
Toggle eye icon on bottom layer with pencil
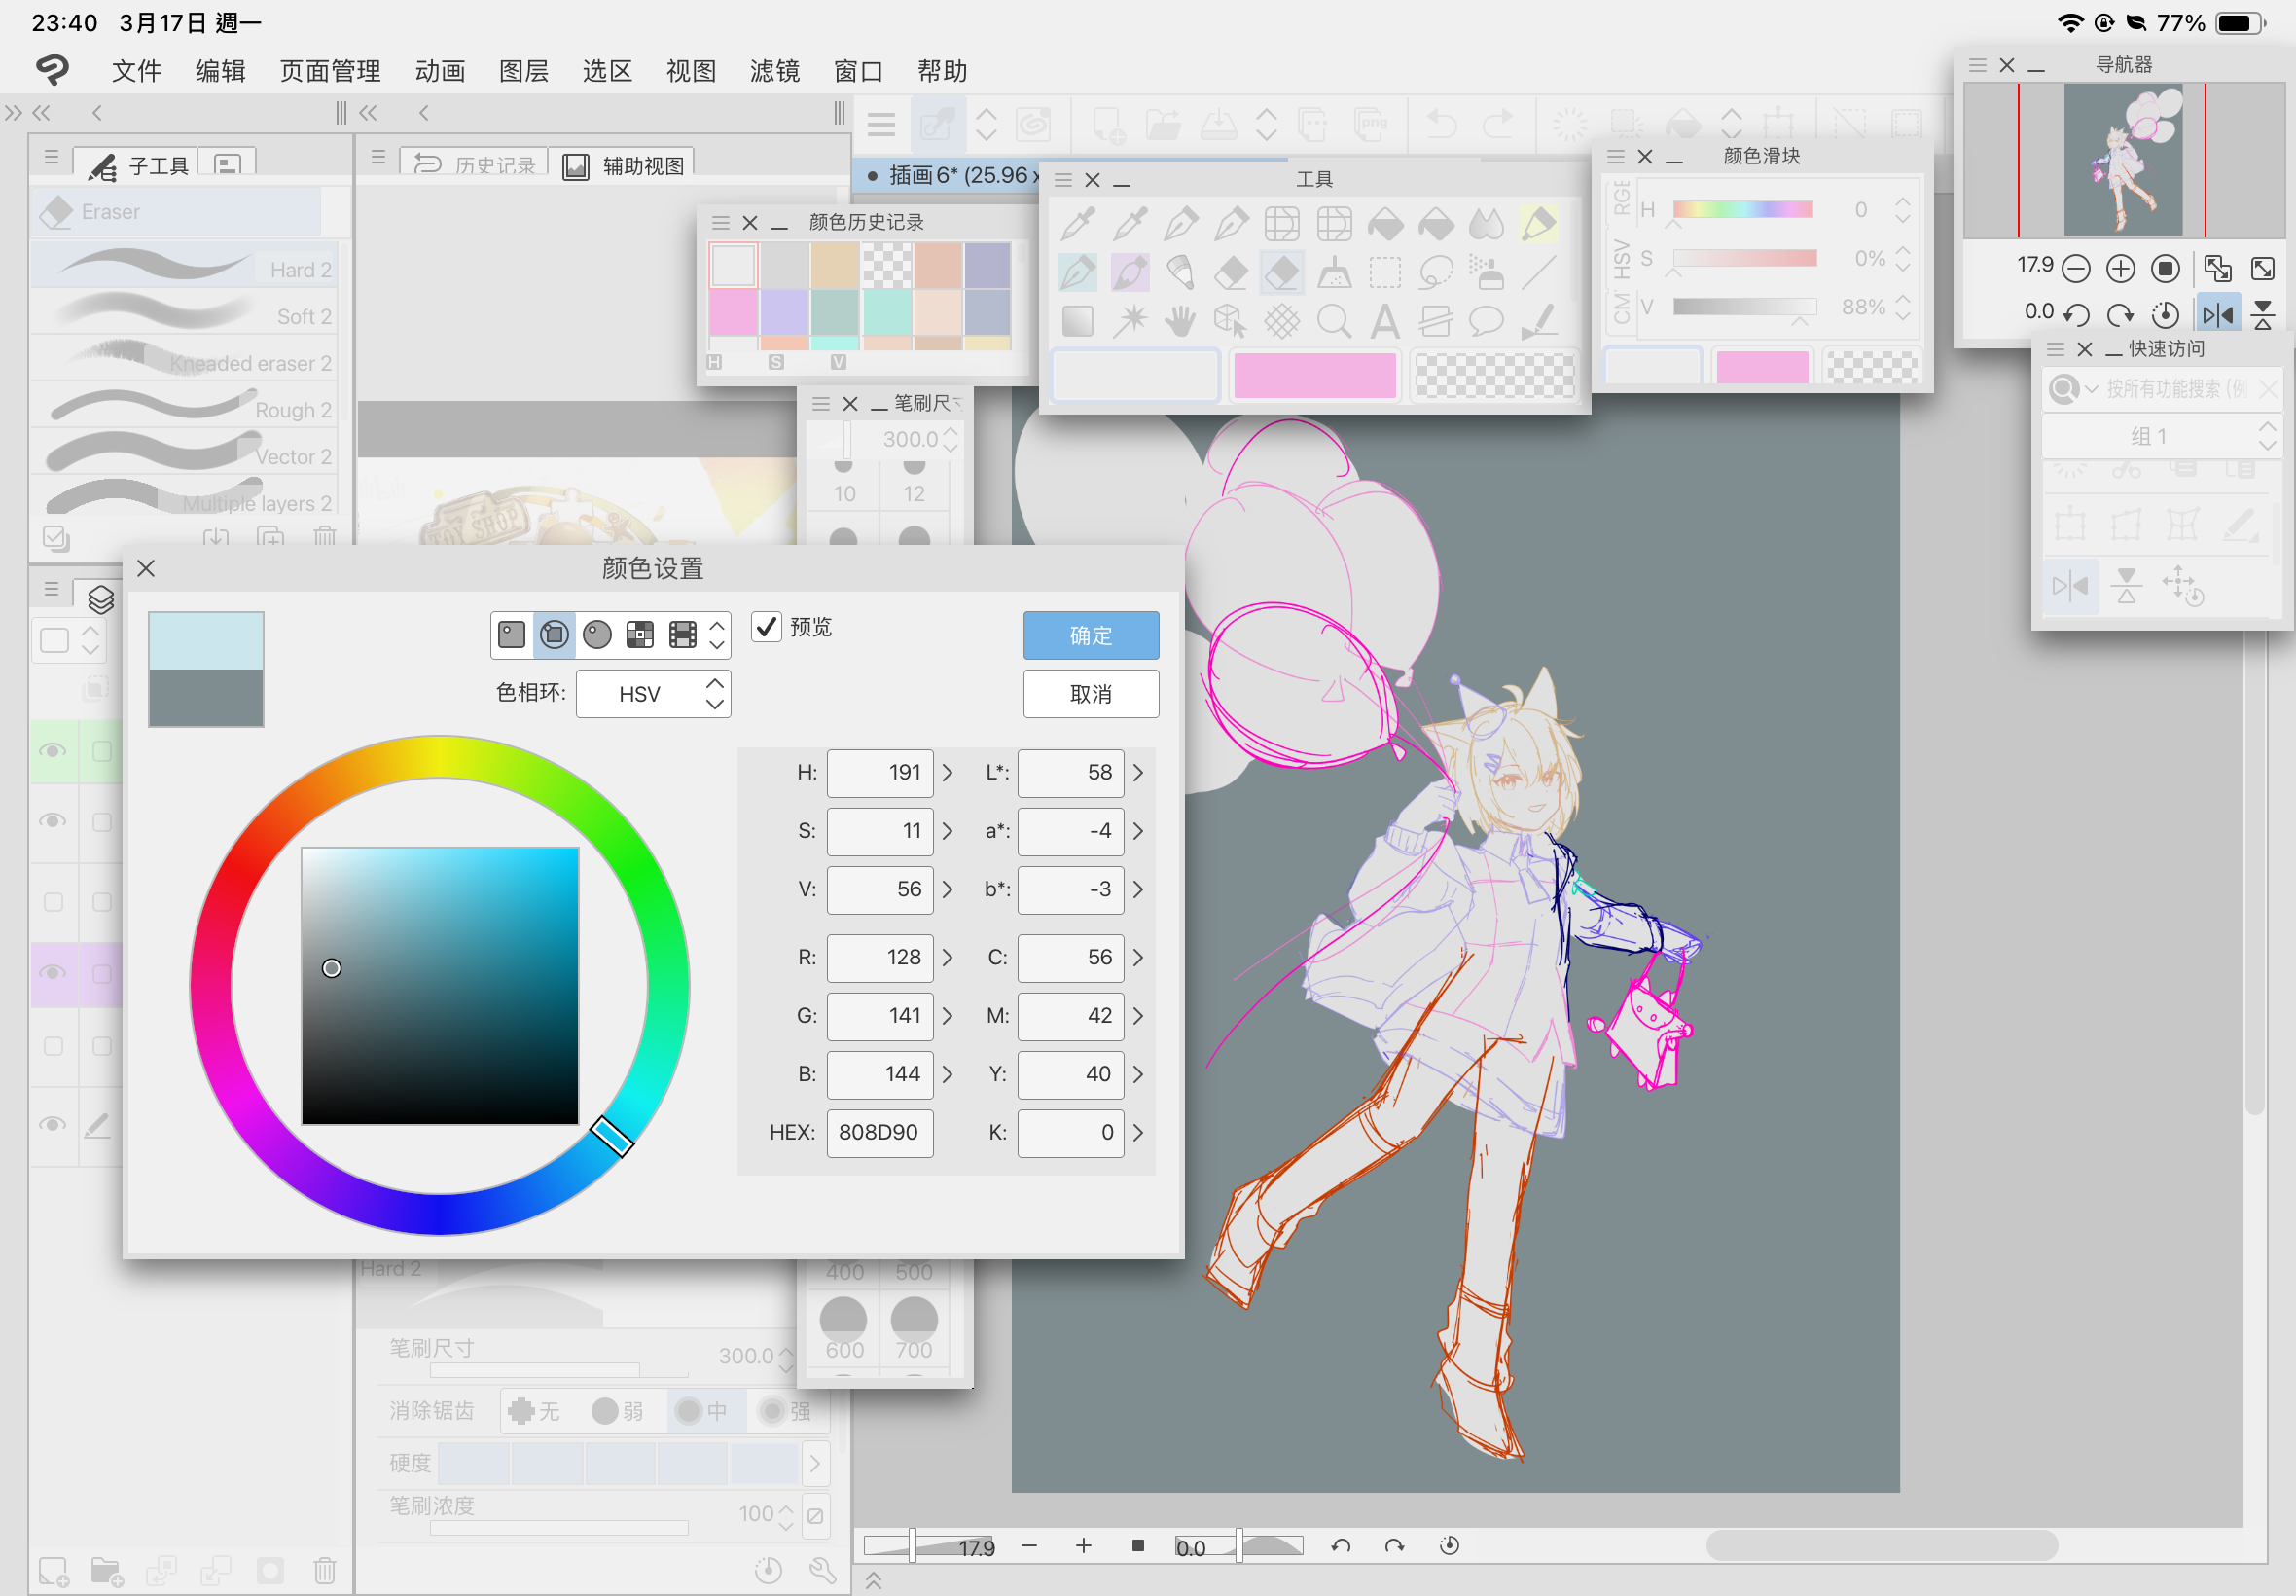click(53, 1125)
